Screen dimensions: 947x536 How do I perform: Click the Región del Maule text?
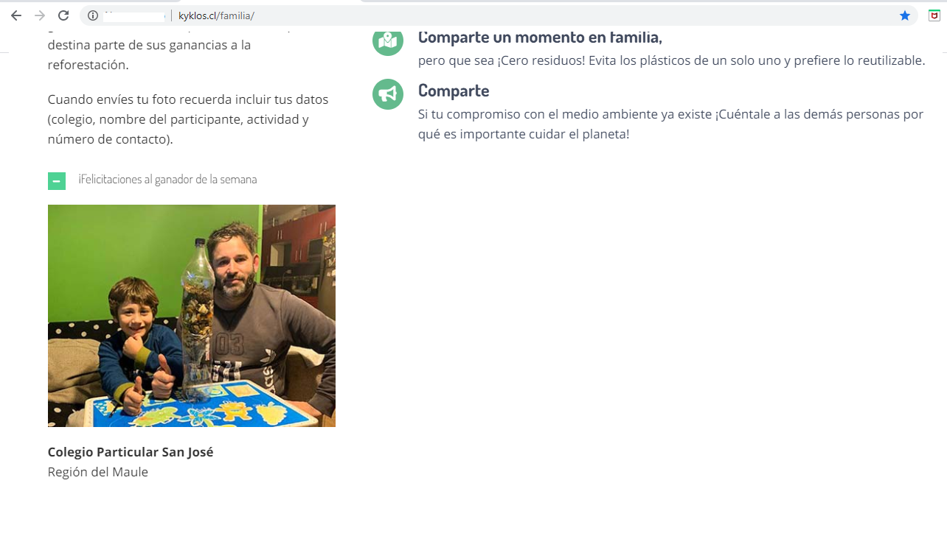coord(98,472)
